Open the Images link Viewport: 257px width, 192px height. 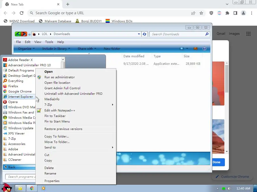coord(234,34)
